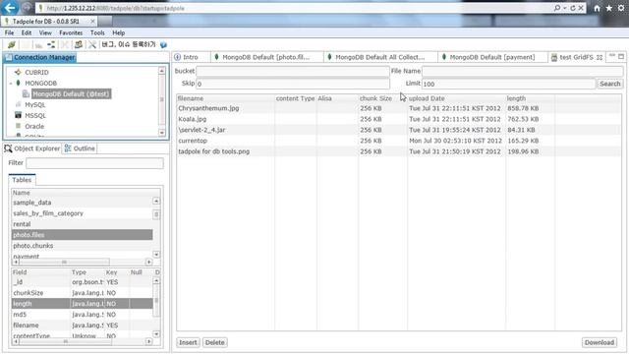629x354 pixels.
Task: Select the Tables tab
Action: click(x=22, y=180)
